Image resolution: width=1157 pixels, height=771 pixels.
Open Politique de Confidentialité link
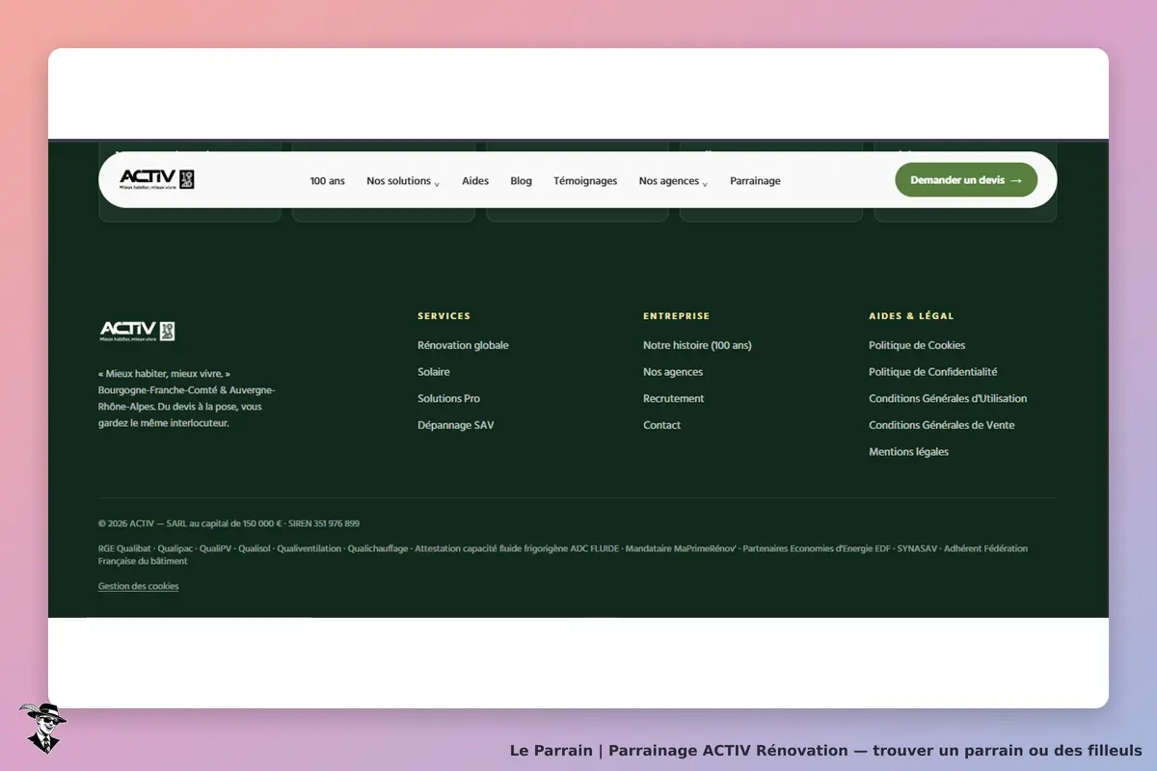933,372
